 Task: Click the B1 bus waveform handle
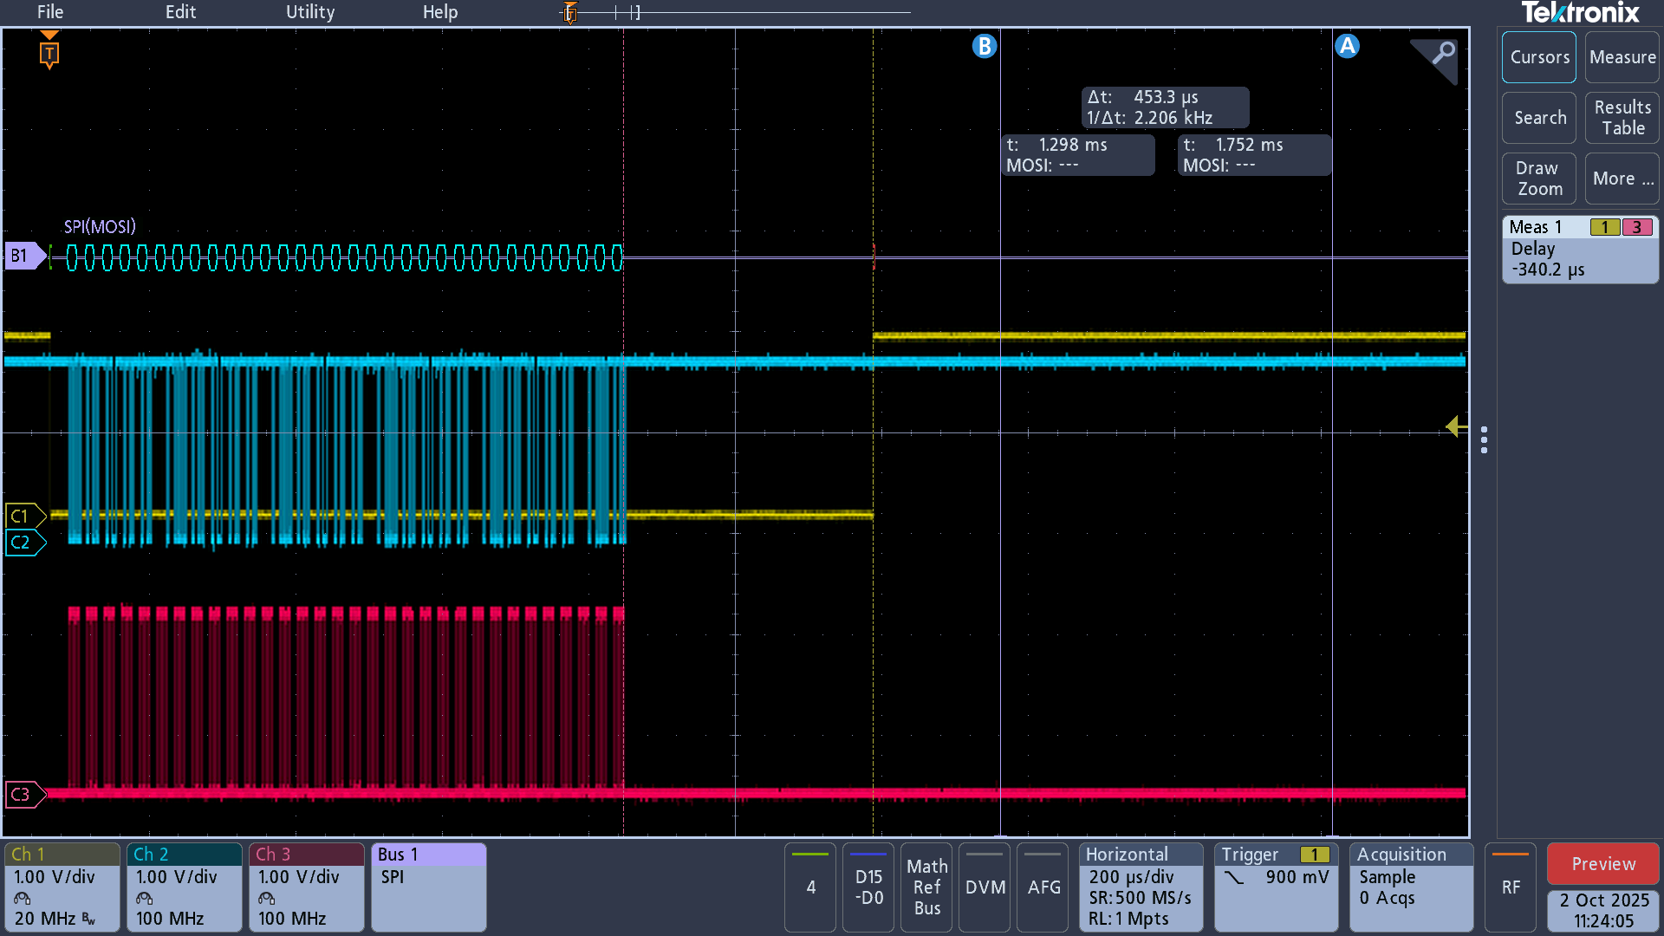(x=24, y=257)
